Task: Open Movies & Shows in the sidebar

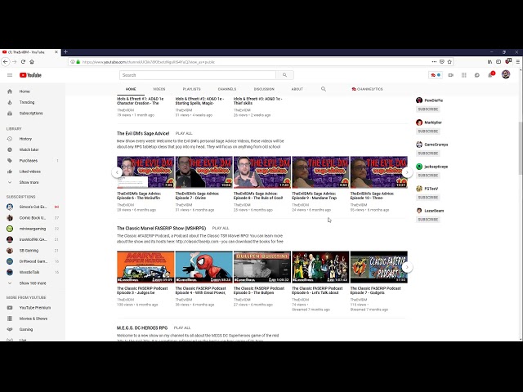Action: (x=33, y=318)
